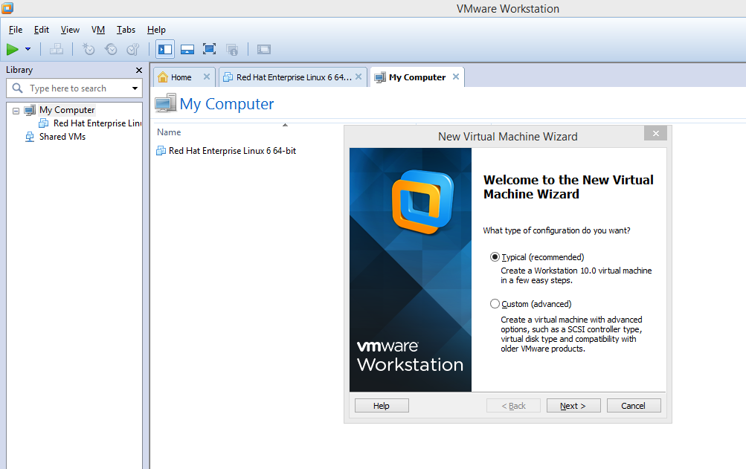Click the Red Hat VM icon in list

161,151
